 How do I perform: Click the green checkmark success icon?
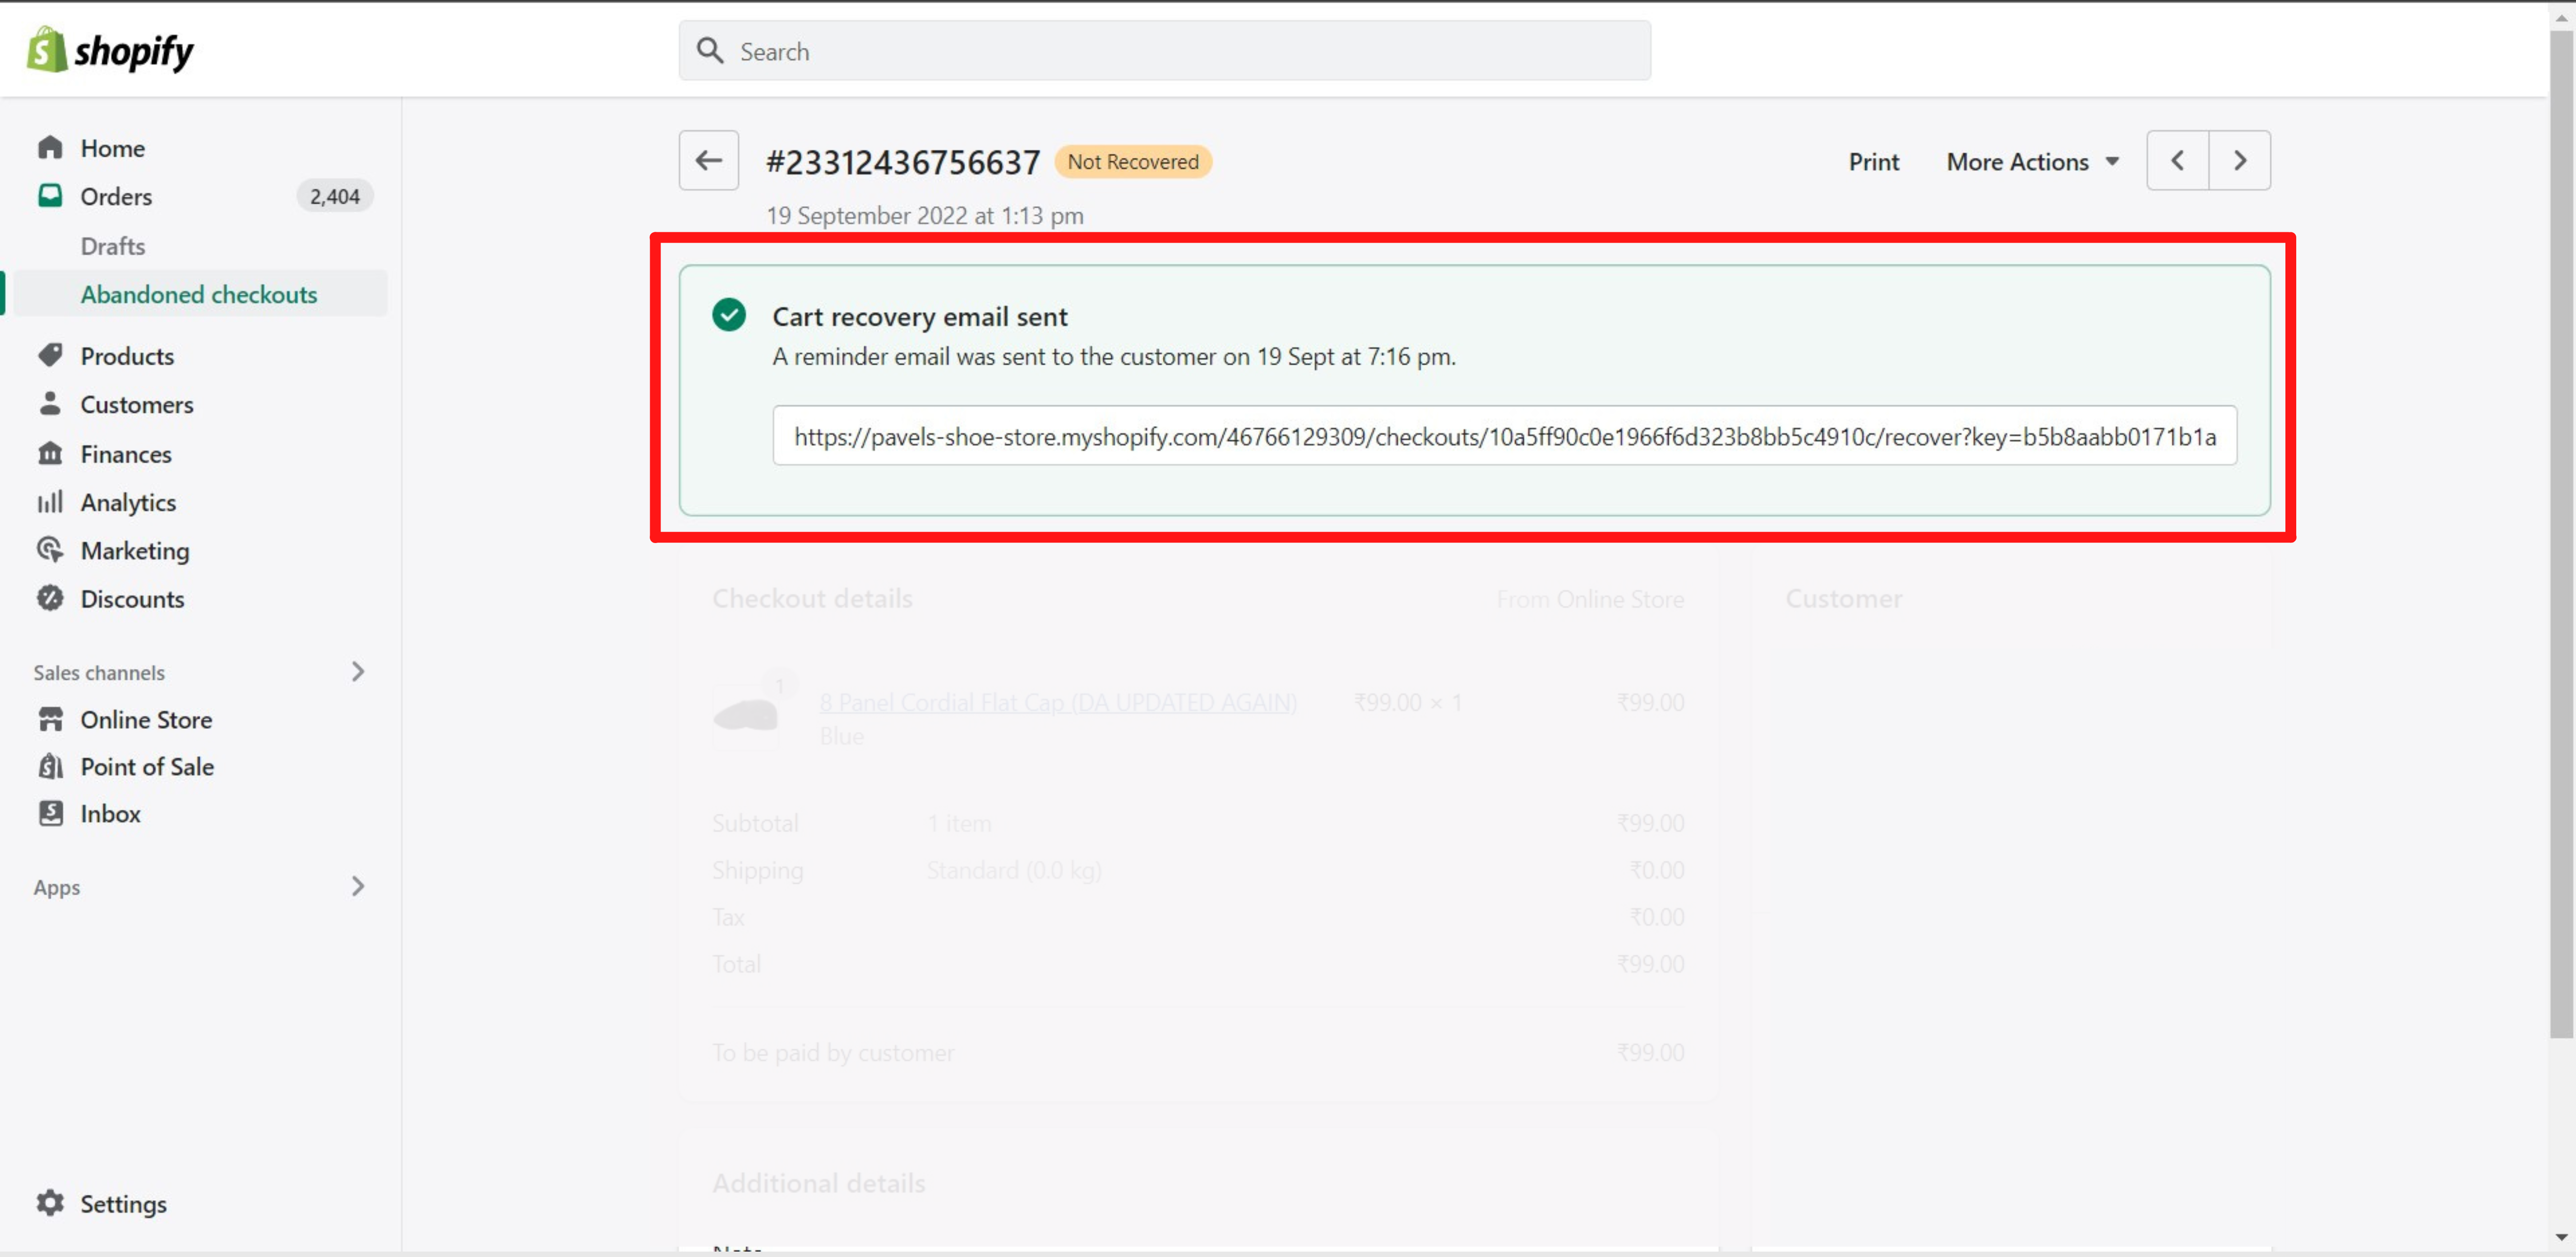pyautogui.click(x=729, y=315)
